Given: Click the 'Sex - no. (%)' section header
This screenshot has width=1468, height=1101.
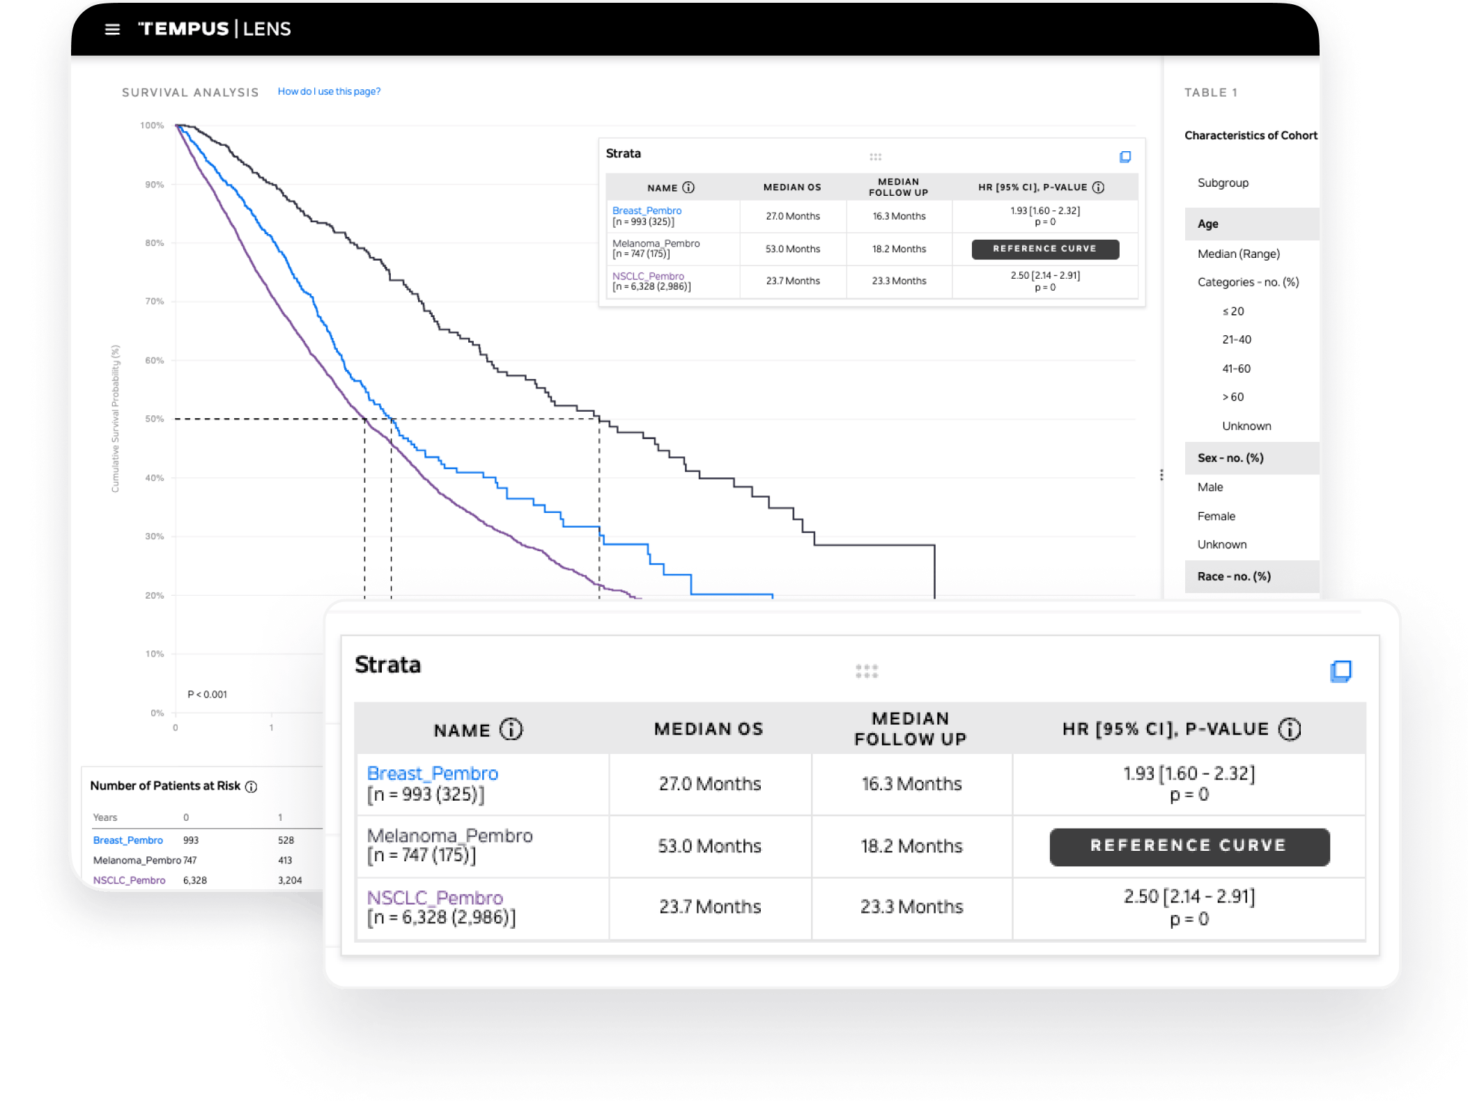Looking at the screenshot, I should [x=1251, y=458].
